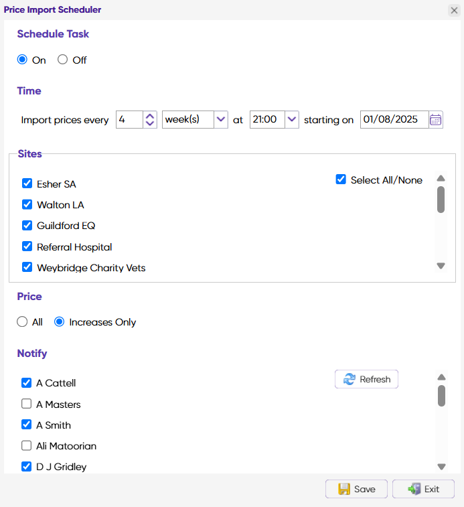Viewport: 464px width, 507px height.
Task: Exit the Price Import Scheduler
Action: [423, 489]
